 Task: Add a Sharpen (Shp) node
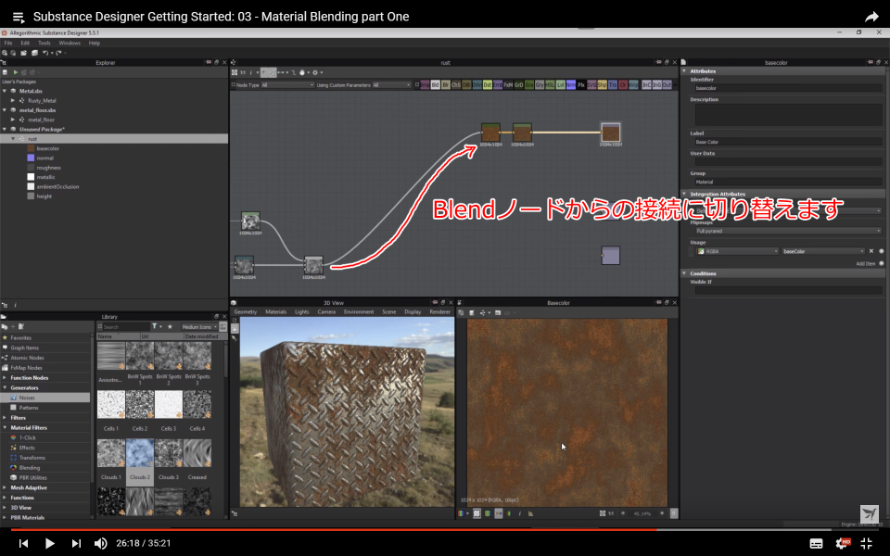(x=602, y=85)
